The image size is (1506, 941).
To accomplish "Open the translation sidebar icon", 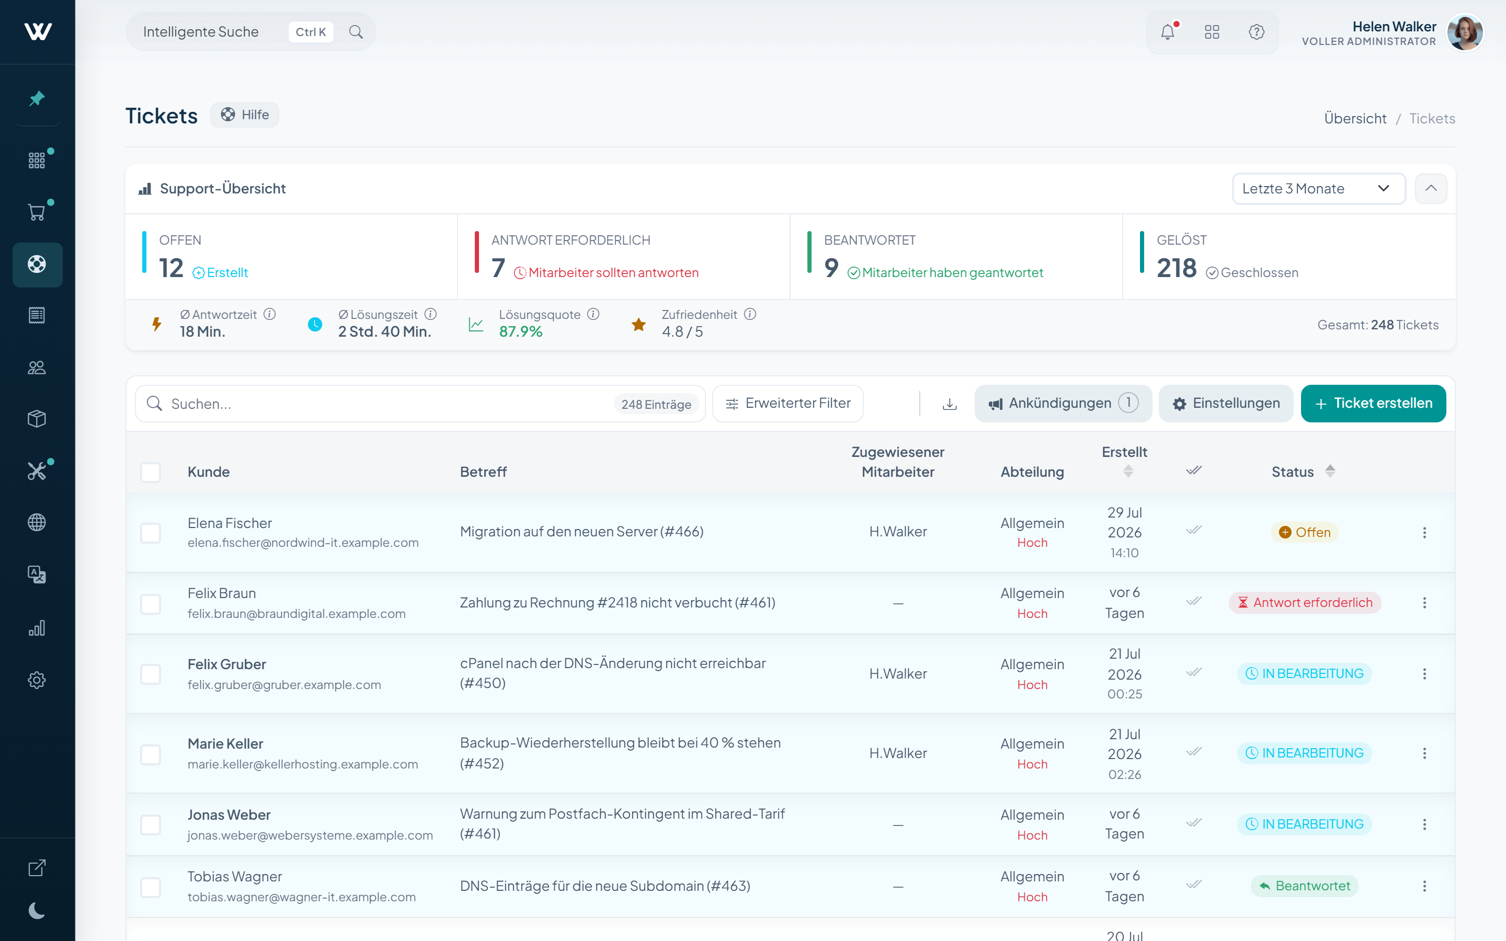I will coord(37,575).
